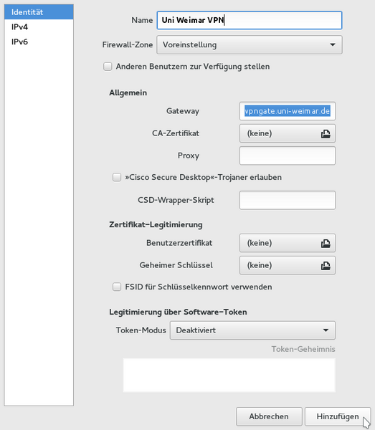Click the CSD-Wrapper-Skript input field
This screenshot has height=430, width=375.
288,200
